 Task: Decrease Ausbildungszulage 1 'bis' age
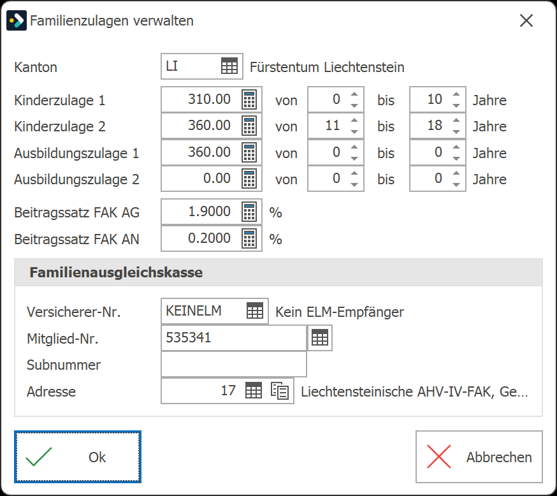pyautogui.click(x=456, y=159)
